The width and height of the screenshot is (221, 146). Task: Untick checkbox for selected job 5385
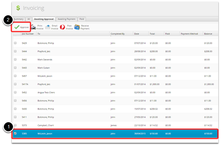click(15, 133)
